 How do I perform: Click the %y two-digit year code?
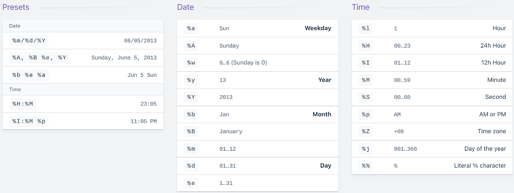point(191,80)
